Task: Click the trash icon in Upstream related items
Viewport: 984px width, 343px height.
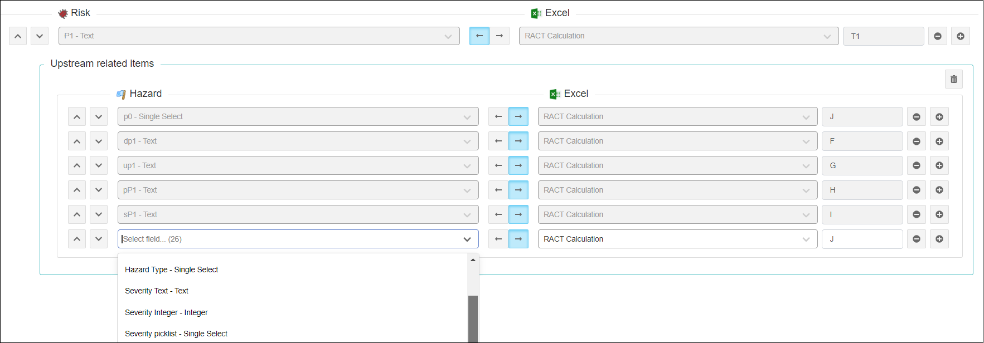Action: [x=953, y=79]
